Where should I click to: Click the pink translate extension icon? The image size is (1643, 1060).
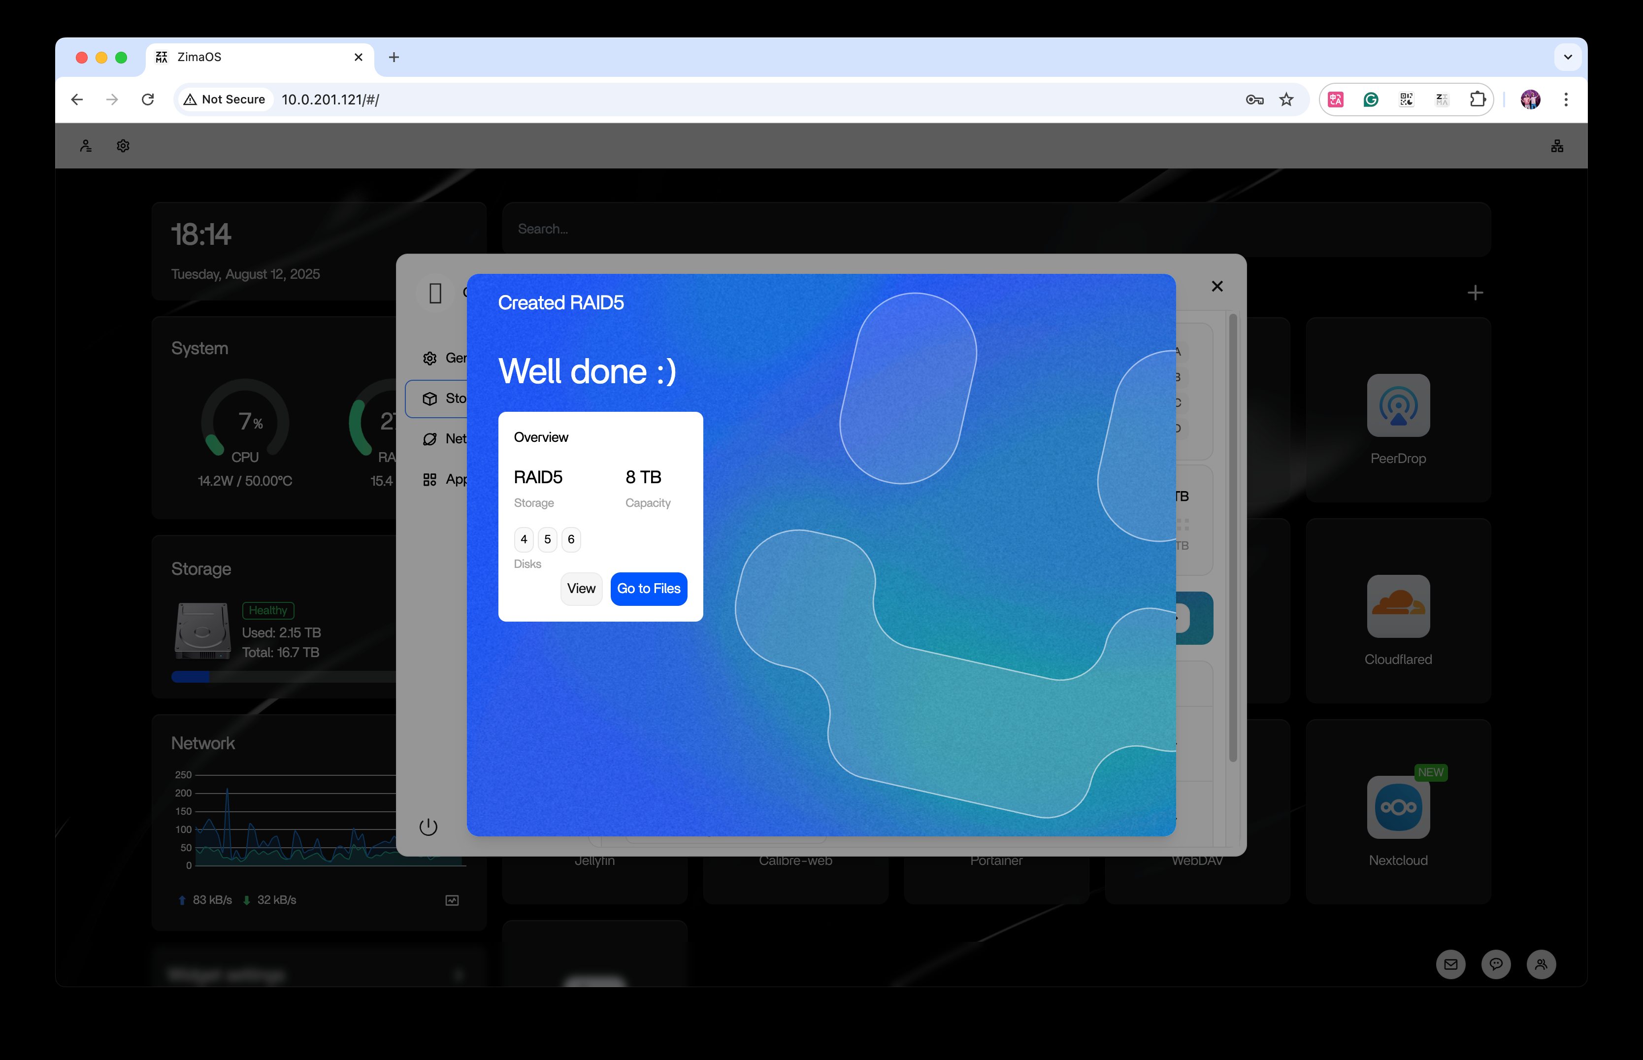(x=1336, y=100)
